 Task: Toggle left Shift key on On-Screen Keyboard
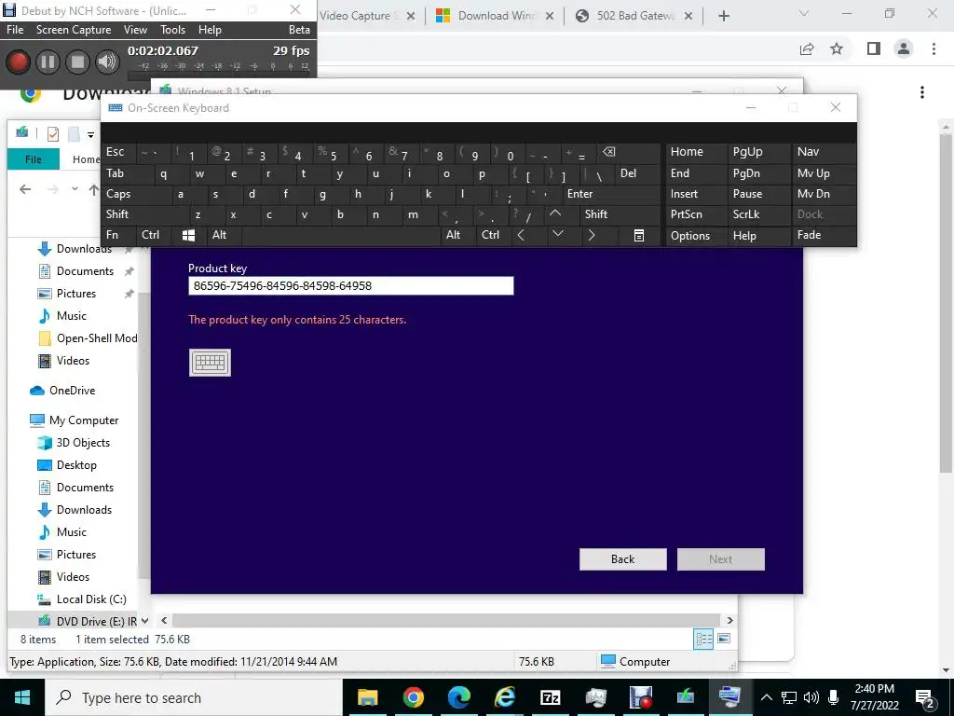pos(143,214)
